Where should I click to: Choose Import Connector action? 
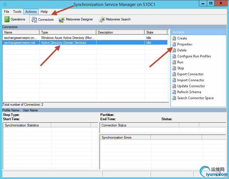(x=191, y=80)
